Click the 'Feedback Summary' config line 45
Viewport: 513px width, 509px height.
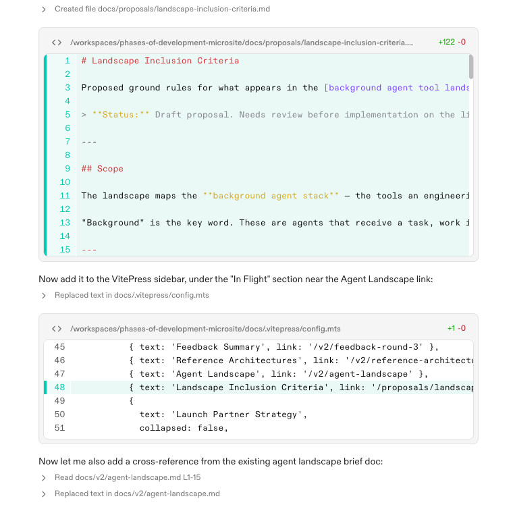tap(283, 347)
